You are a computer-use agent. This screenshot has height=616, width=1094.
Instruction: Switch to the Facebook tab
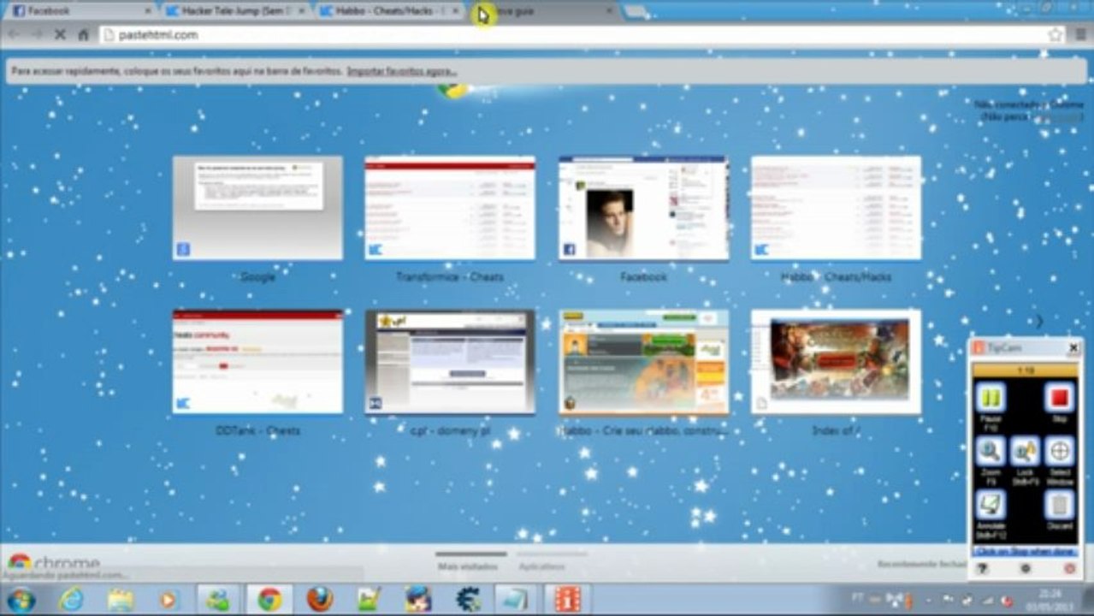[x=81, y=11]
